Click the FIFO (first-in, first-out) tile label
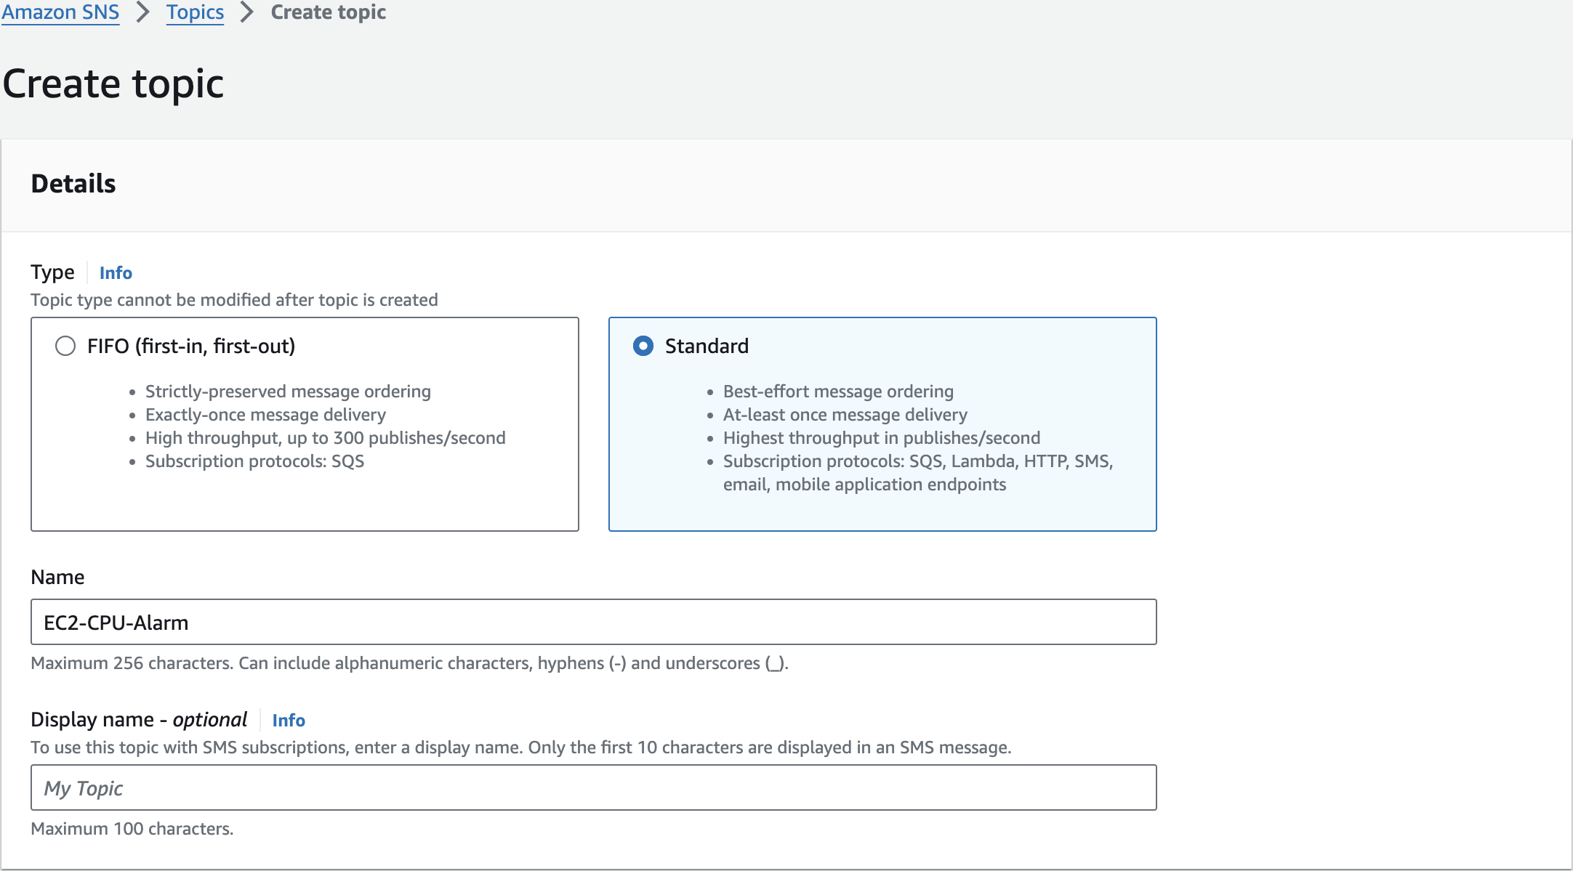 click(191, 346)
